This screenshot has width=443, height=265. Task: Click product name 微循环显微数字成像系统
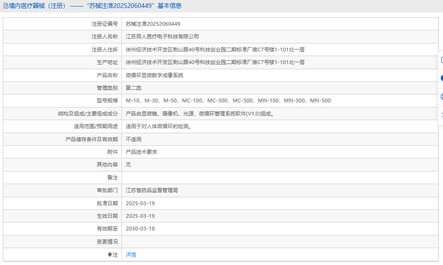(x=155, y=75)
